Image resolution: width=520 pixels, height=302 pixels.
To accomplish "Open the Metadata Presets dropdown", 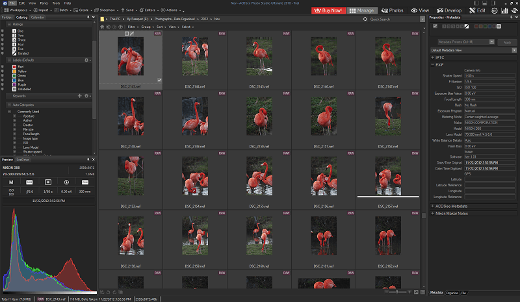I will coord(492,42).
